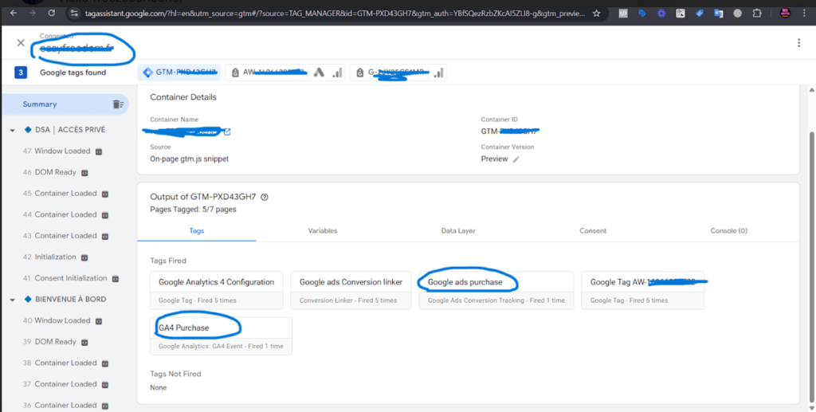Open the Google ads purchase tag card
816x412 pixels.
[496, 290]
